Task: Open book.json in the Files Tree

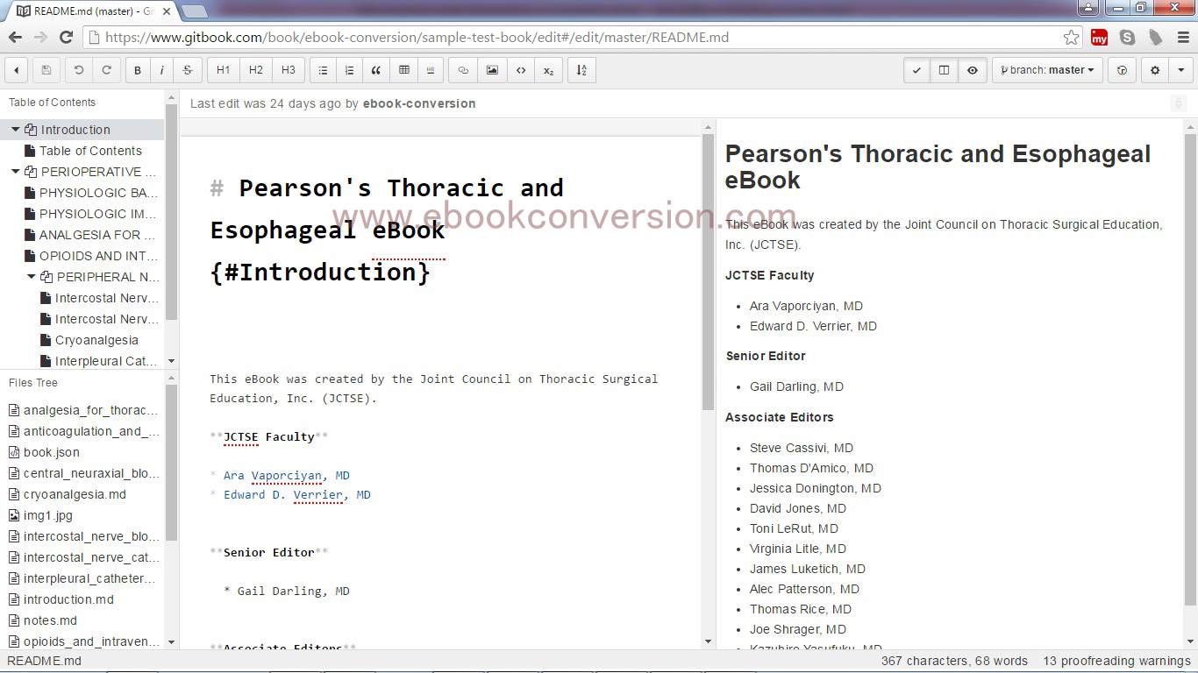Action: point(52,452)
